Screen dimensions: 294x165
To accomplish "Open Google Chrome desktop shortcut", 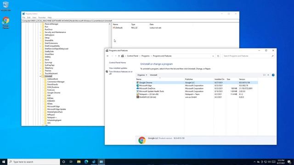I will pyautogui.click(x=6, y=23).
